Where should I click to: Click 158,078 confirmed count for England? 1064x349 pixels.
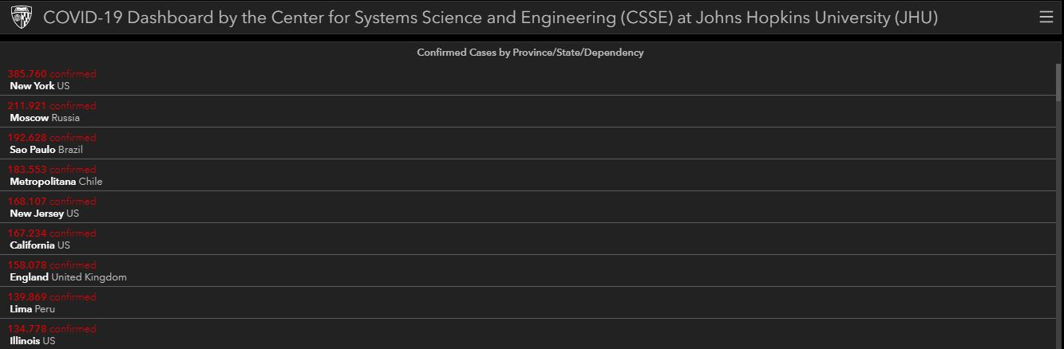51,265
